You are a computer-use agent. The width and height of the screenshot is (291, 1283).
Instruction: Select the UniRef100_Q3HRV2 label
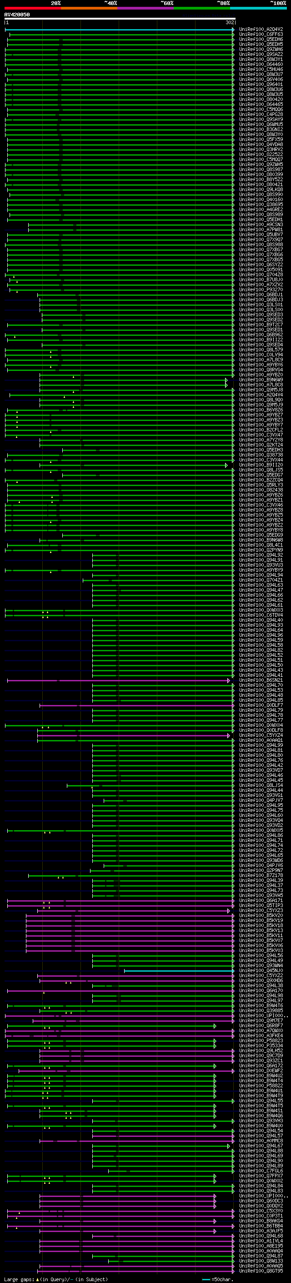click(x=261, y=149)
